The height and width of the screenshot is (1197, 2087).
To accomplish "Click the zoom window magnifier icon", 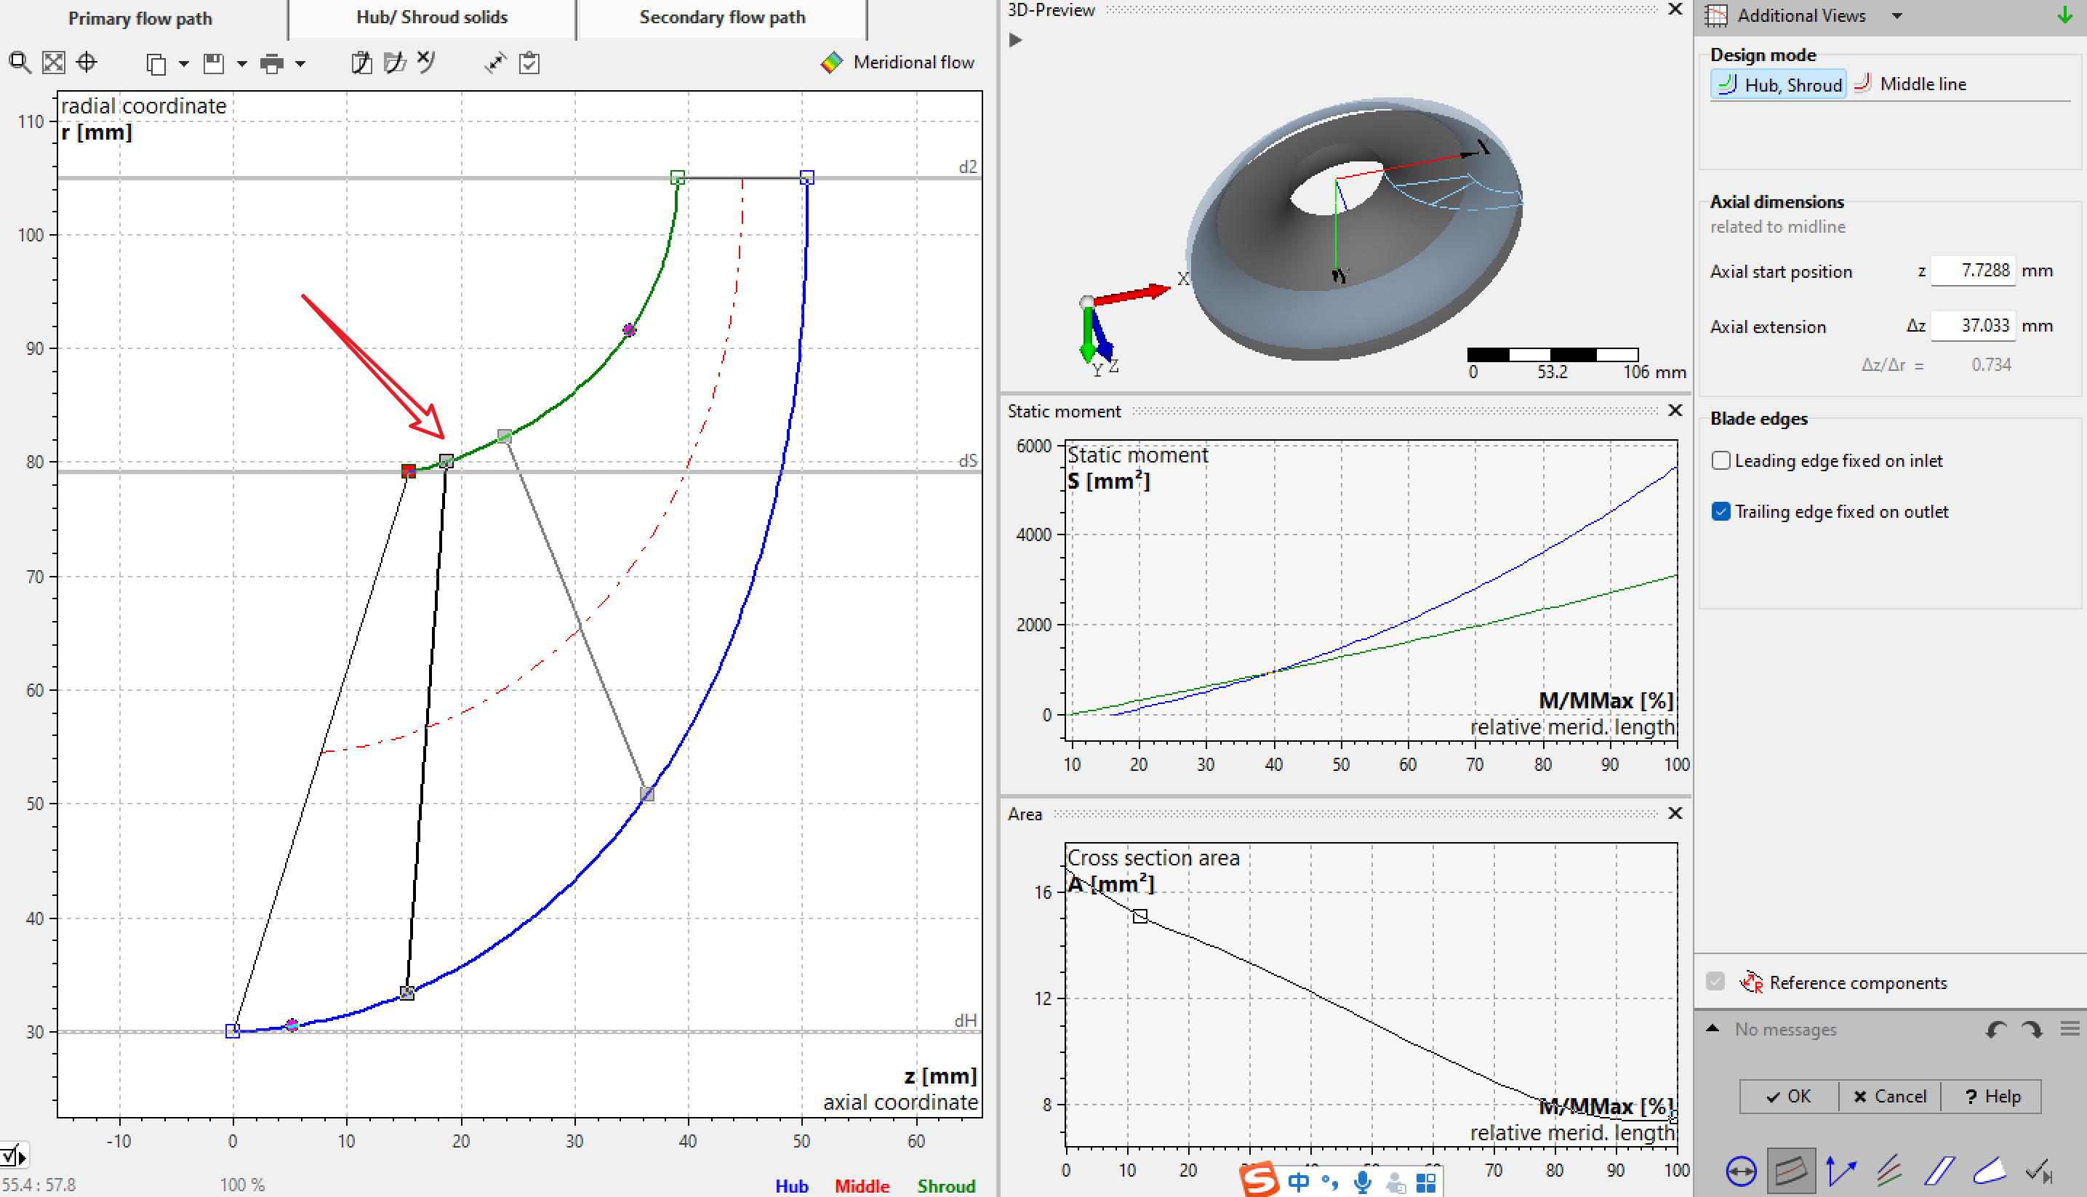I will click(20, 63).
